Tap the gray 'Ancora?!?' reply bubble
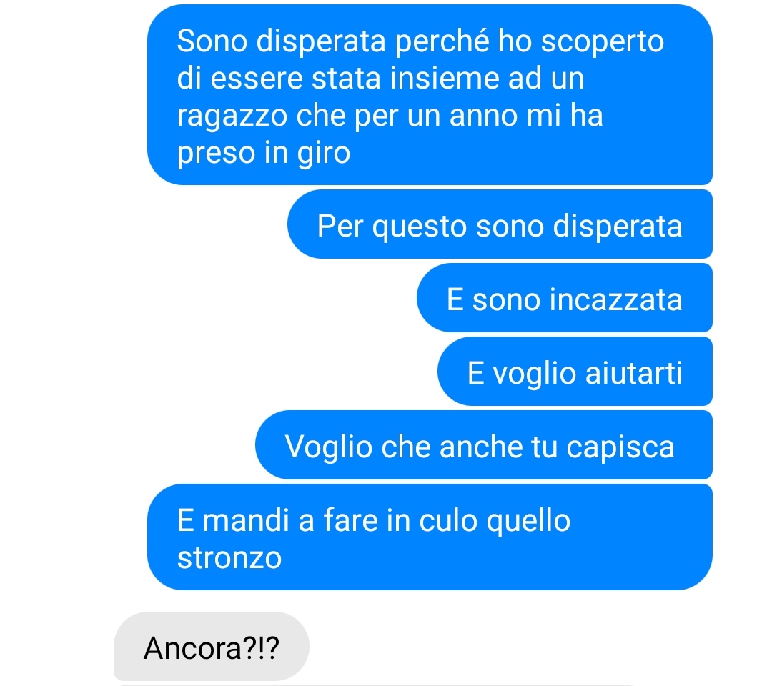 (211, 647)
